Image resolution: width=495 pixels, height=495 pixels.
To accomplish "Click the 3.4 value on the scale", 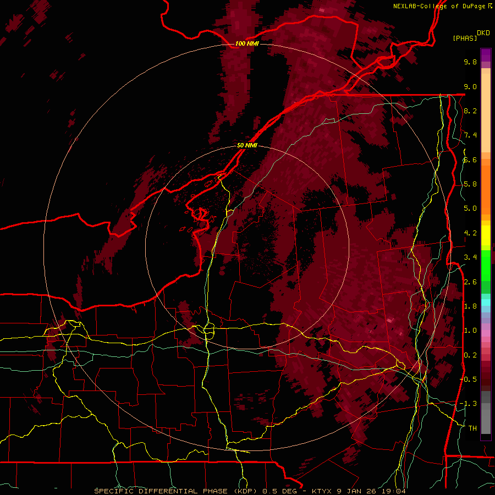I will (x=470, y=257).
